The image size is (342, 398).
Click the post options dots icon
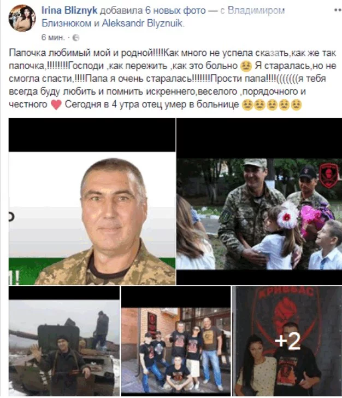[x=338, y=10]
